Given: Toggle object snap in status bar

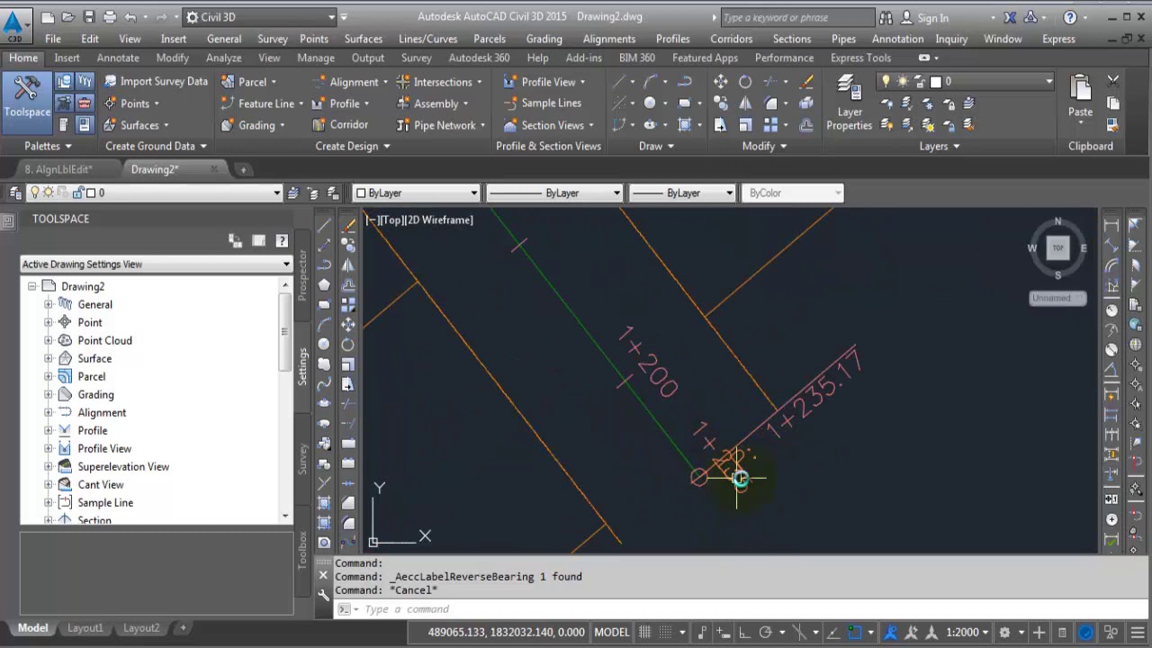Looking at the screenshot, I should [854, 632].
